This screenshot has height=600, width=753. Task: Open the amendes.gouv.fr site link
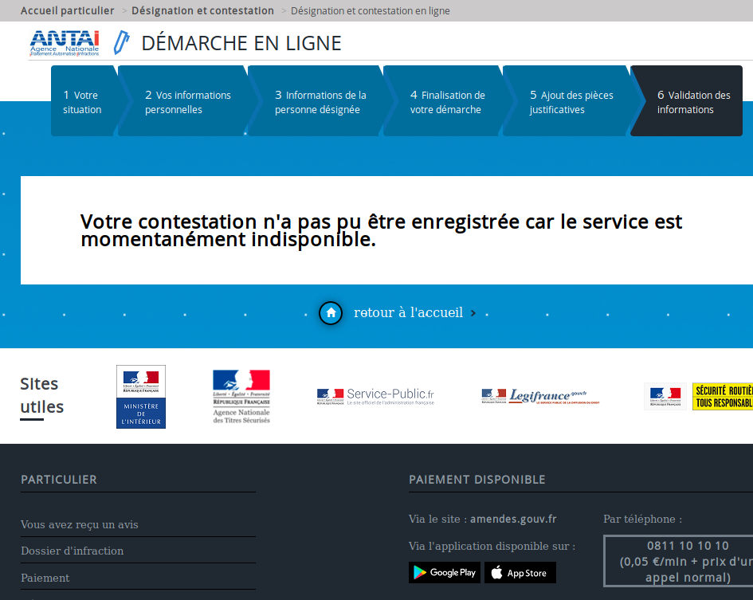point(513,519)
